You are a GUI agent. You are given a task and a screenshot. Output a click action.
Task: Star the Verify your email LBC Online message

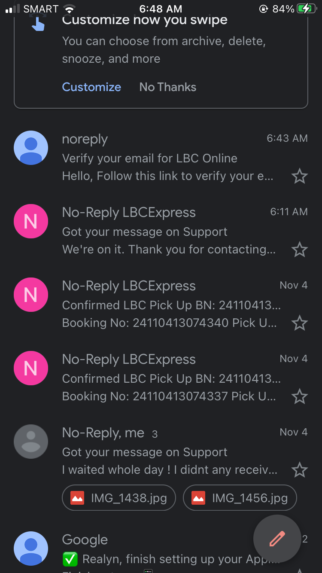299,176
